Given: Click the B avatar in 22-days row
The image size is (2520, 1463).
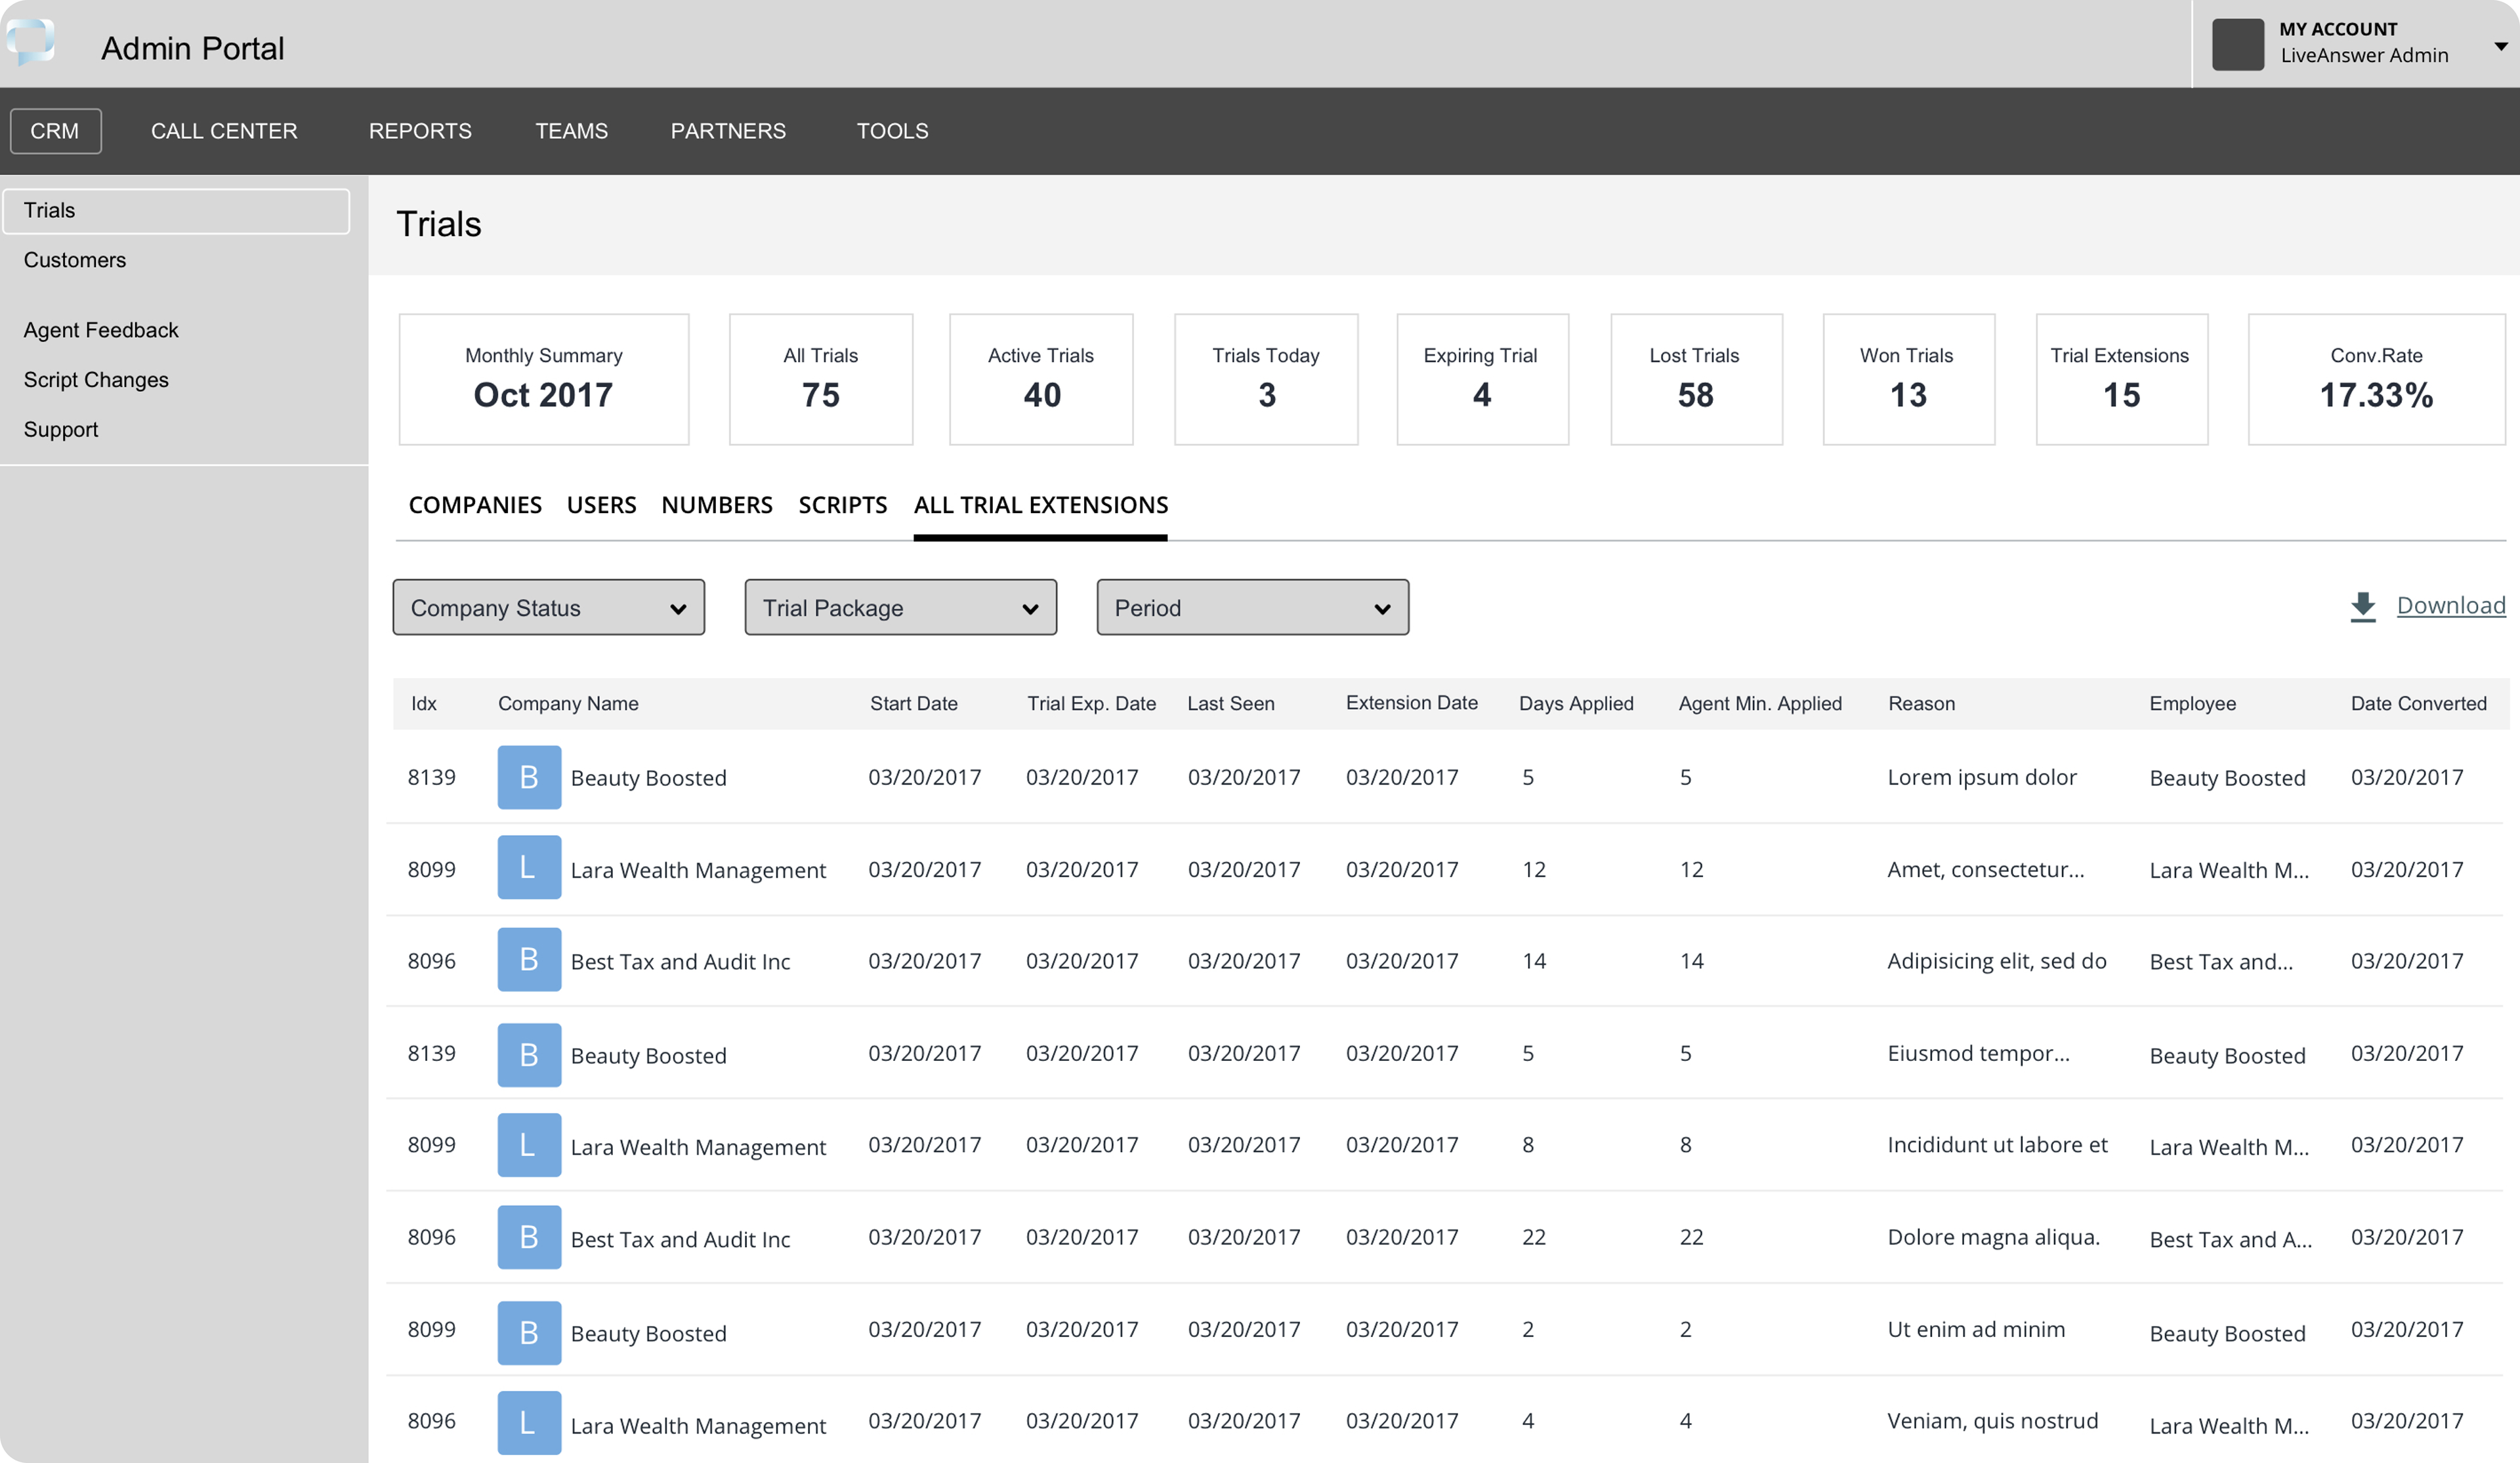Looking at the screenshot, I should coord(529,1237).
